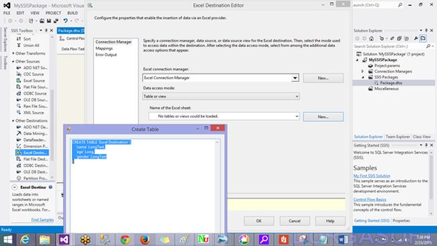Collapse Other Destinations group
The width and height of the screenshot is (437, 246).
click(13, 120)
